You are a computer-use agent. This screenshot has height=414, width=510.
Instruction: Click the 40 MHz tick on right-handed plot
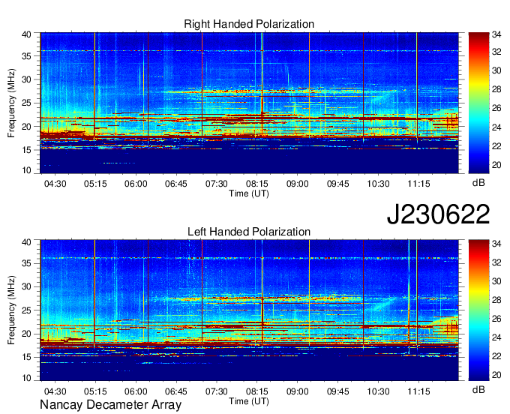coord(26,34)
